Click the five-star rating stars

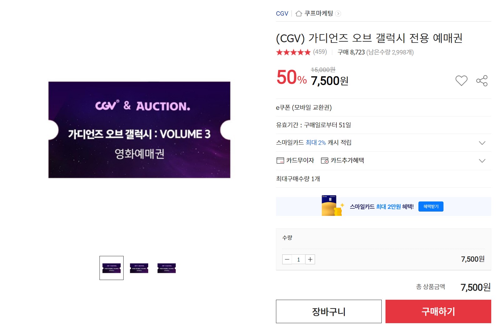pyautogui.click(x=293, y=52)
